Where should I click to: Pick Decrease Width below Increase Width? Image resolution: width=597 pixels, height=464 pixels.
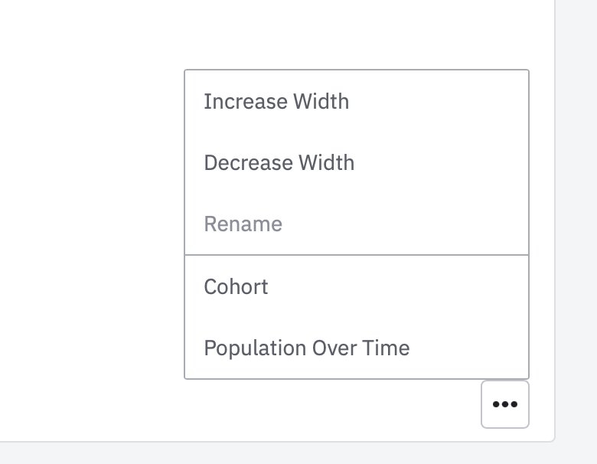[x=279, y=163]
